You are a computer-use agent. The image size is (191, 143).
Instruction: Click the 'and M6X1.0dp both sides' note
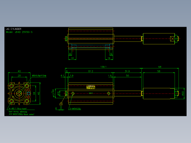pos(21,114)
